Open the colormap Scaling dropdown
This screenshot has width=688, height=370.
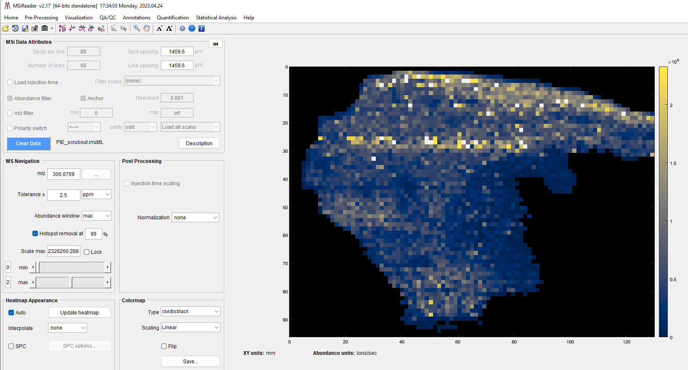(x=191, y=327)
